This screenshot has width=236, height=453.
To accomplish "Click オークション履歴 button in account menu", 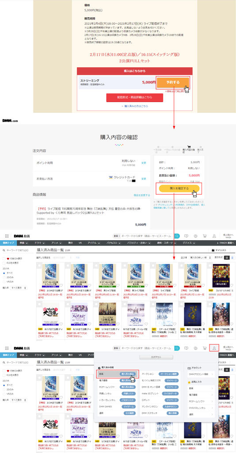I will (x=168, y=374).
